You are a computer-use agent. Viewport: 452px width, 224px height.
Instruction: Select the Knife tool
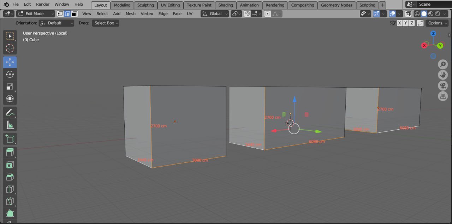(10, 201)
